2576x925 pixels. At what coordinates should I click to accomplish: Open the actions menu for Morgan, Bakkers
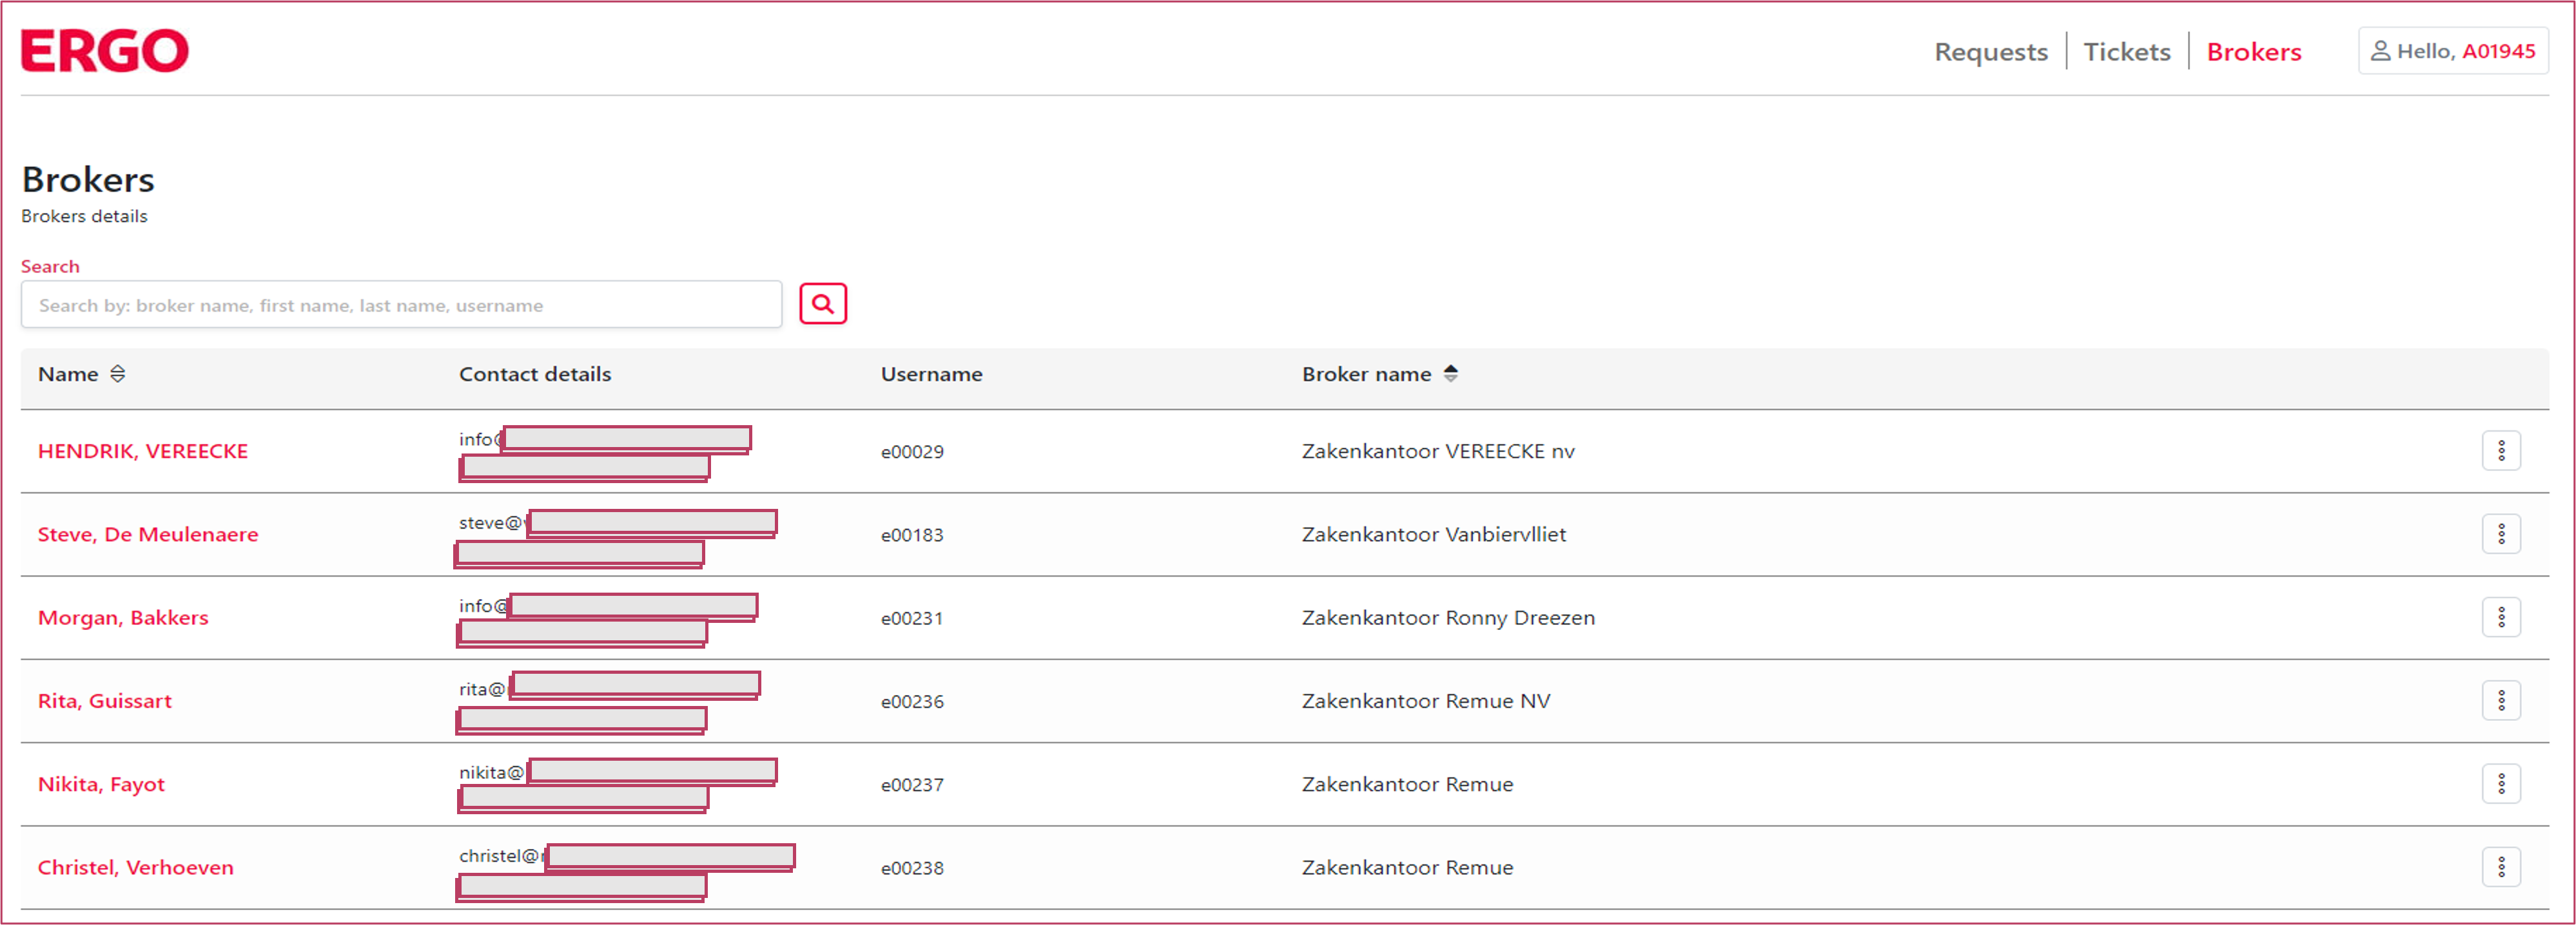coord(2500,617)
